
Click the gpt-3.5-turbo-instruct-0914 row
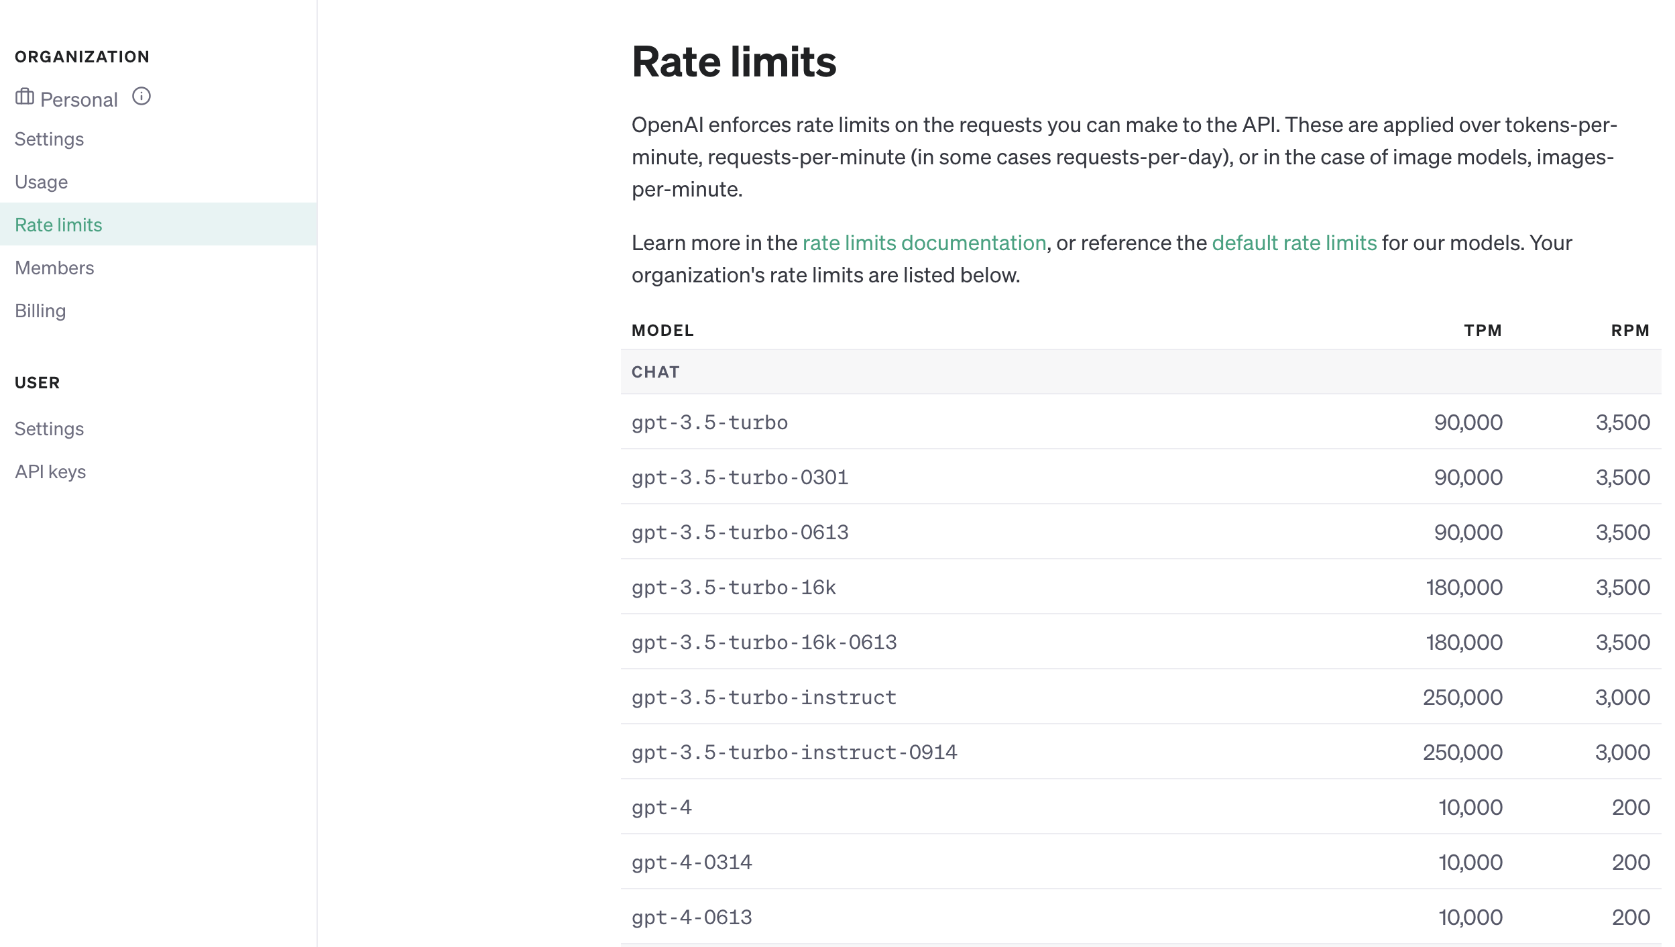click(x=794, y=753)
